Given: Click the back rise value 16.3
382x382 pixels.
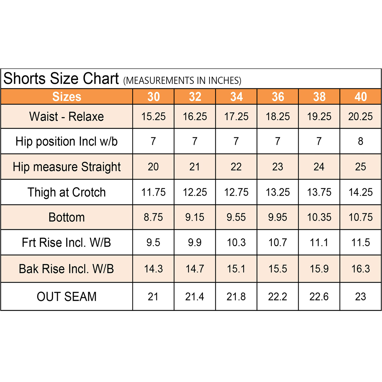Looking at the screenshot, I should coord(361,269).
